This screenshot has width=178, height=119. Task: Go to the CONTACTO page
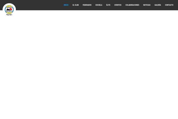pos(169,5)
